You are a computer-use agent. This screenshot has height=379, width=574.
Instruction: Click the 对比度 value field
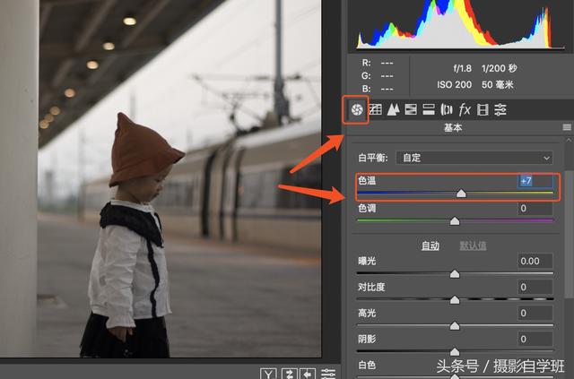point(535,288)
